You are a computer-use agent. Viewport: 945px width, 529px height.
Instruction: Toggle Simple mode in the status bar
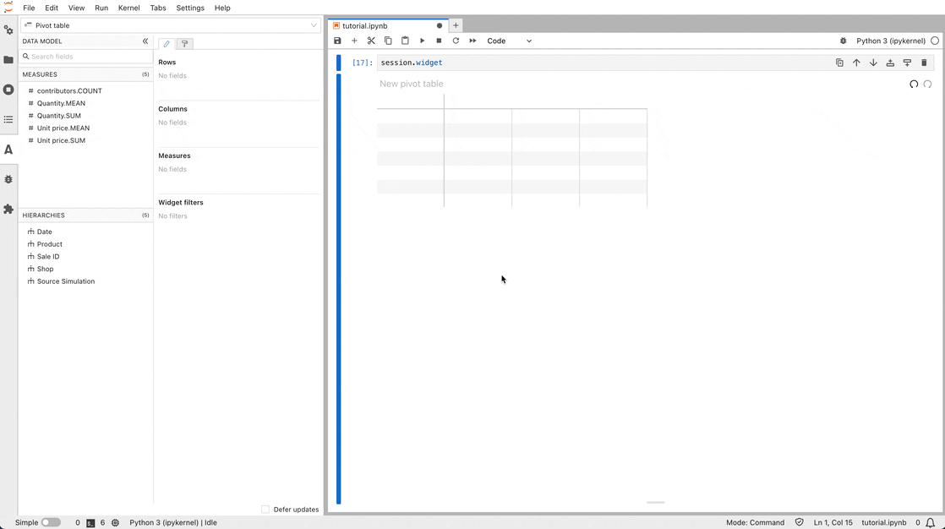click(49, 522)
